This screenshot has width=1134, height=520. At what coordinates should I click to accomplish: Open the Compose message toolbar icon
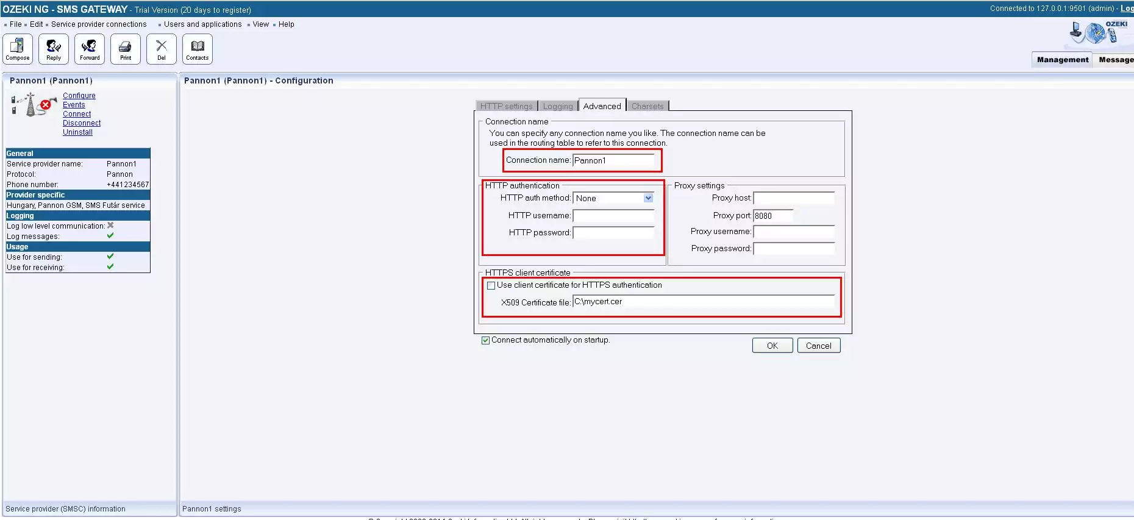(x=18, y=49)
